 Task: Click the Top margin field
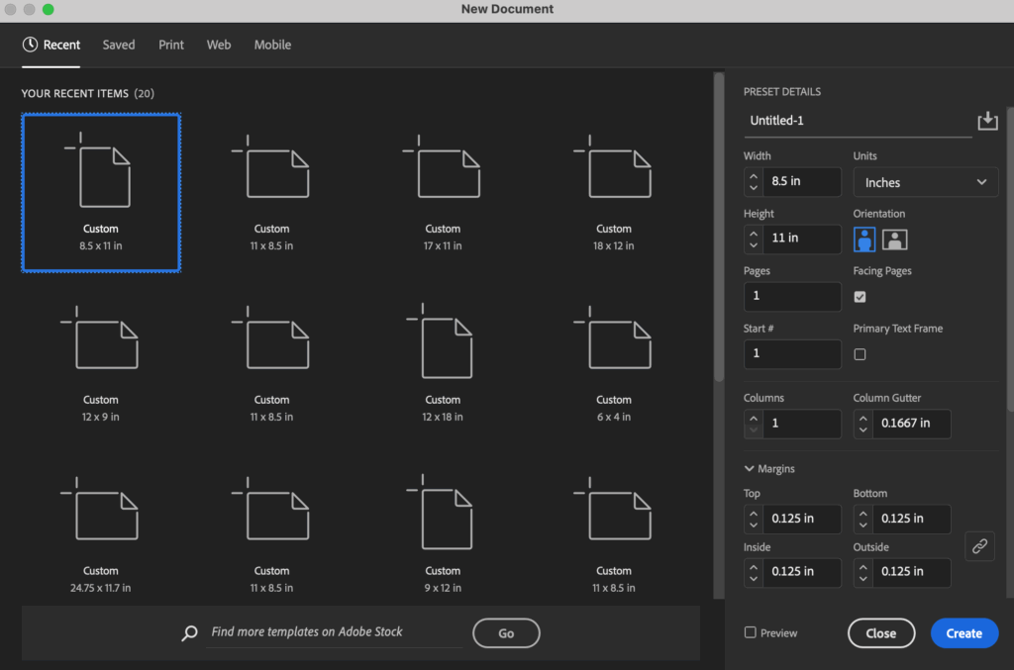coord(802,519)
